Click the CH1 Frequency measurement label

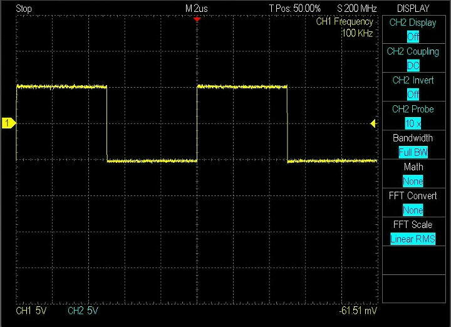click(345, 21)
